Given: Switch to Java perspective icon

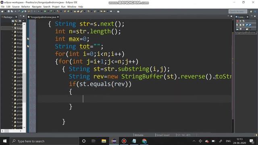Looking at the screenshot, I should point(255,11).
